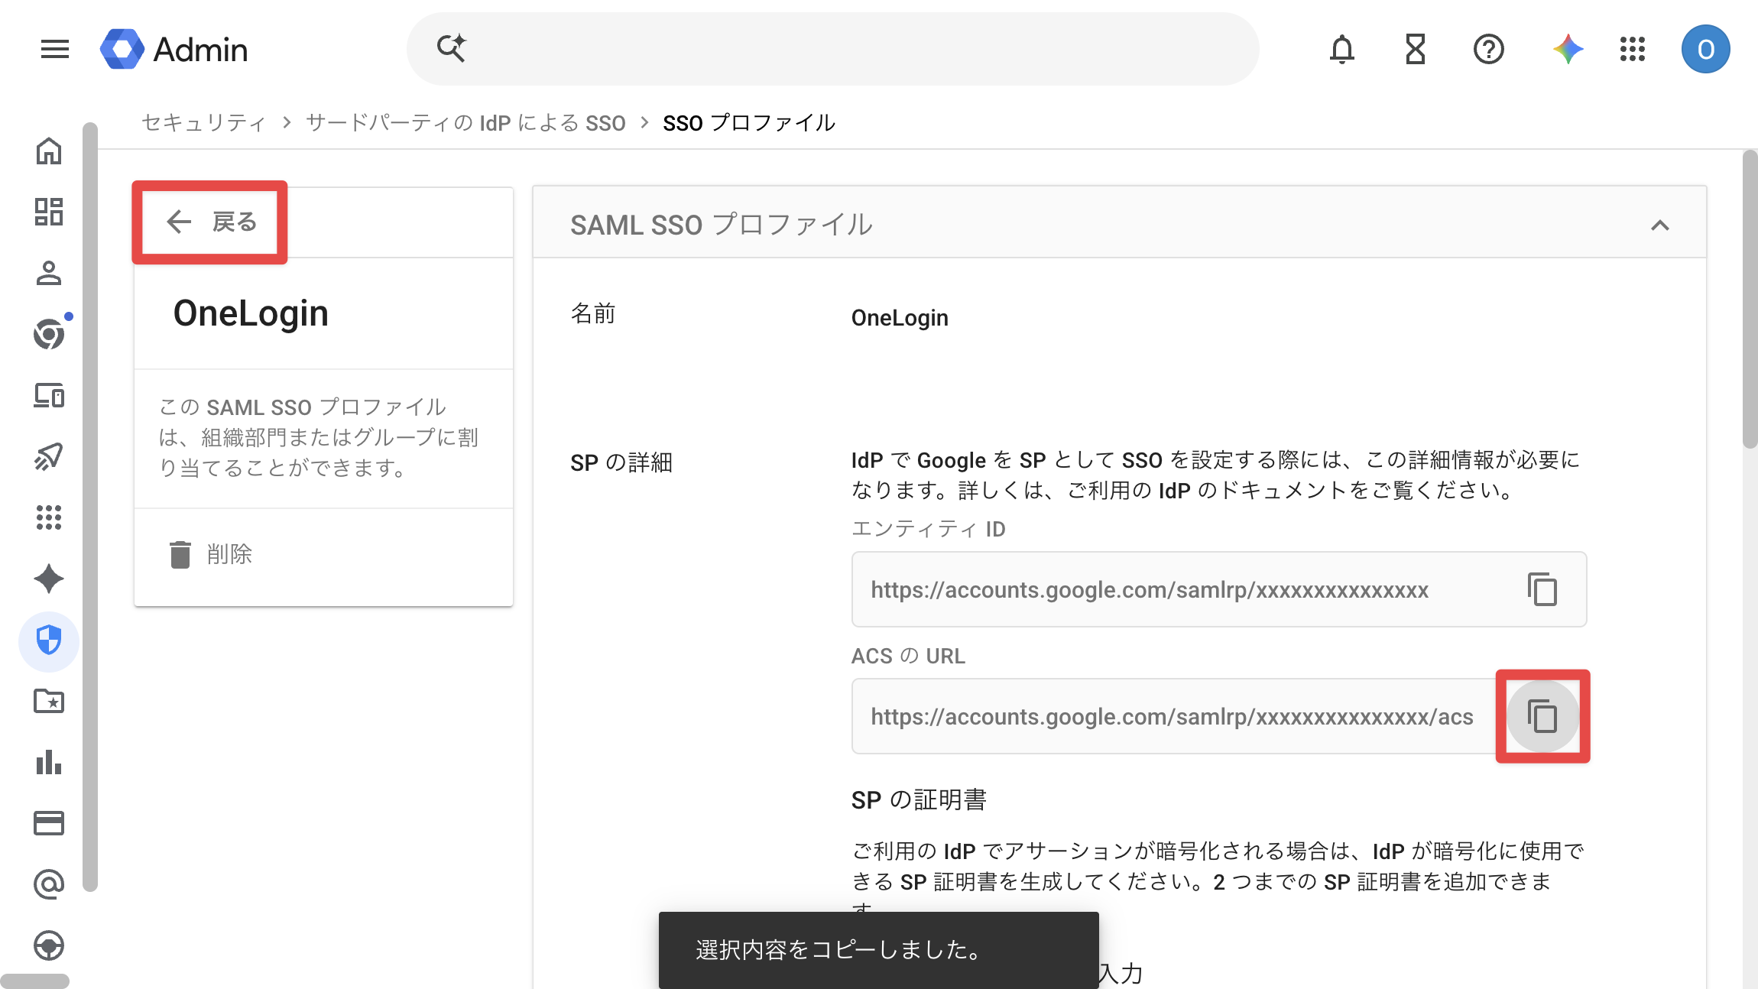Screen dimensions: 1758x989
Task: Go to Home in the sidebar
Action: coord(49,151)
